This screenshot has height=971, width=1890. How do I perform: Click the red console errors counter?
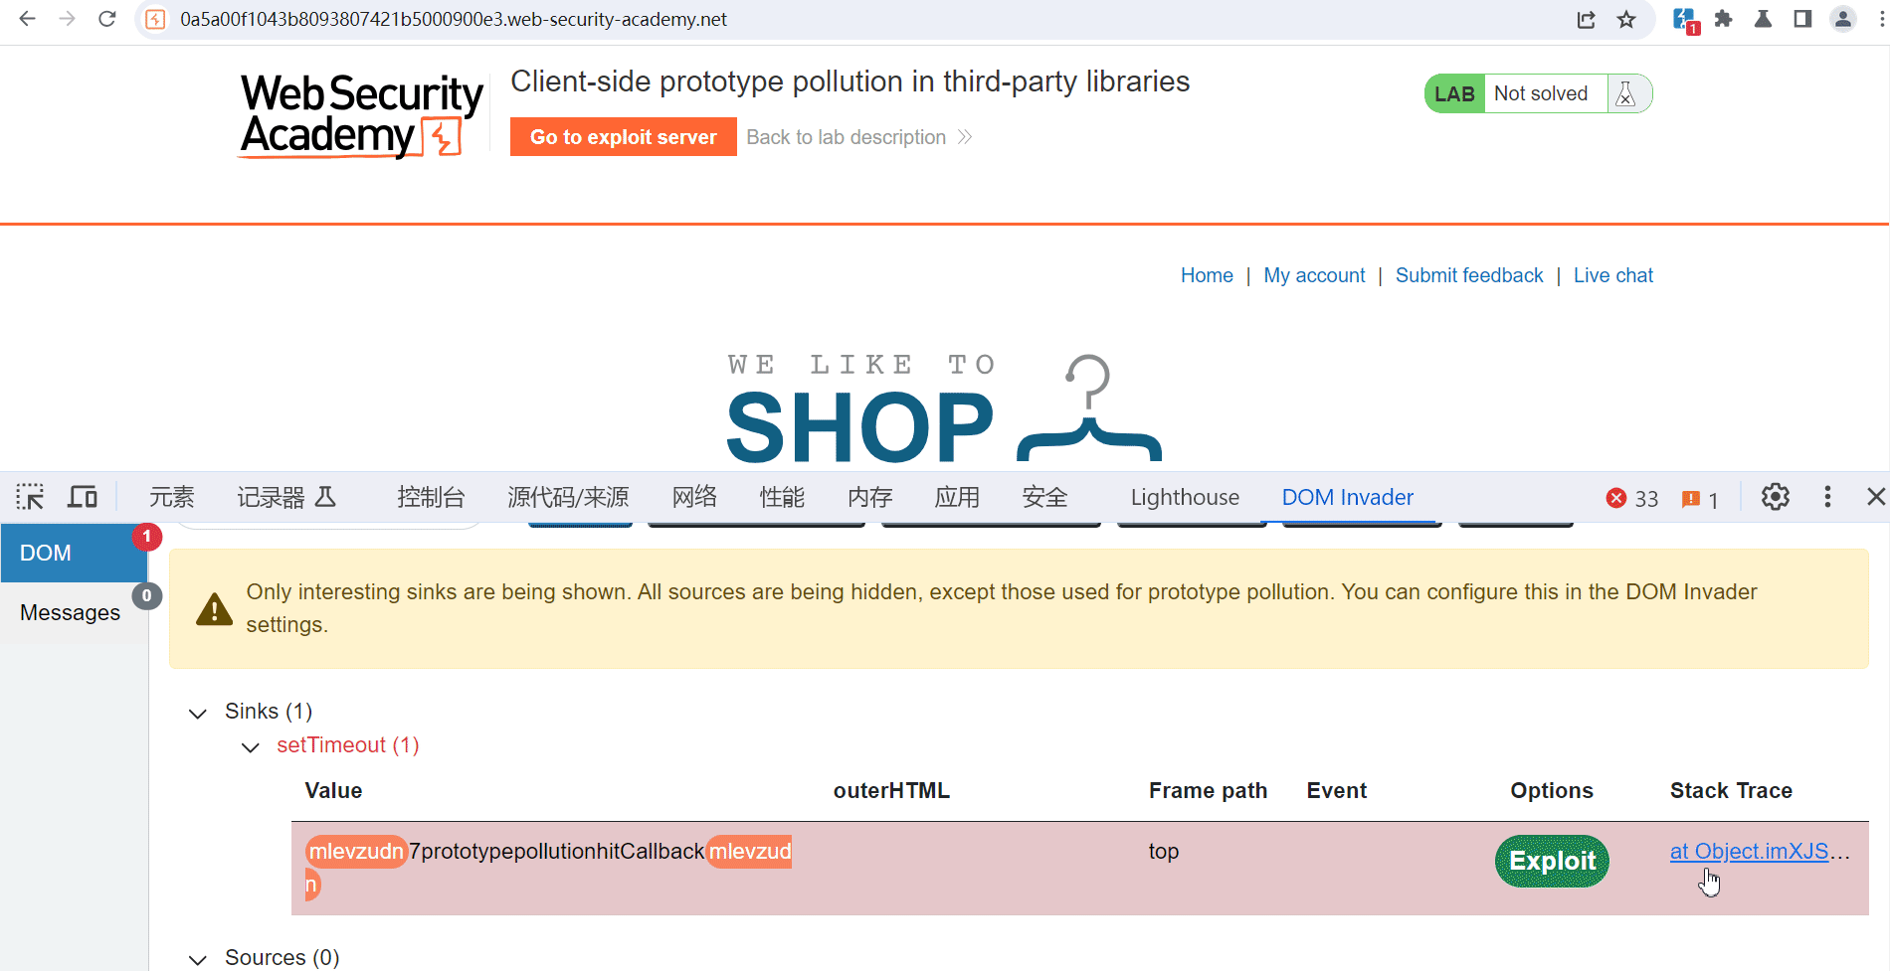pos(1632,498)
